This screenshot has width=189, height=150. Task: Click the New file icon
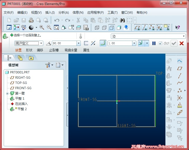[x=9, y=20]
